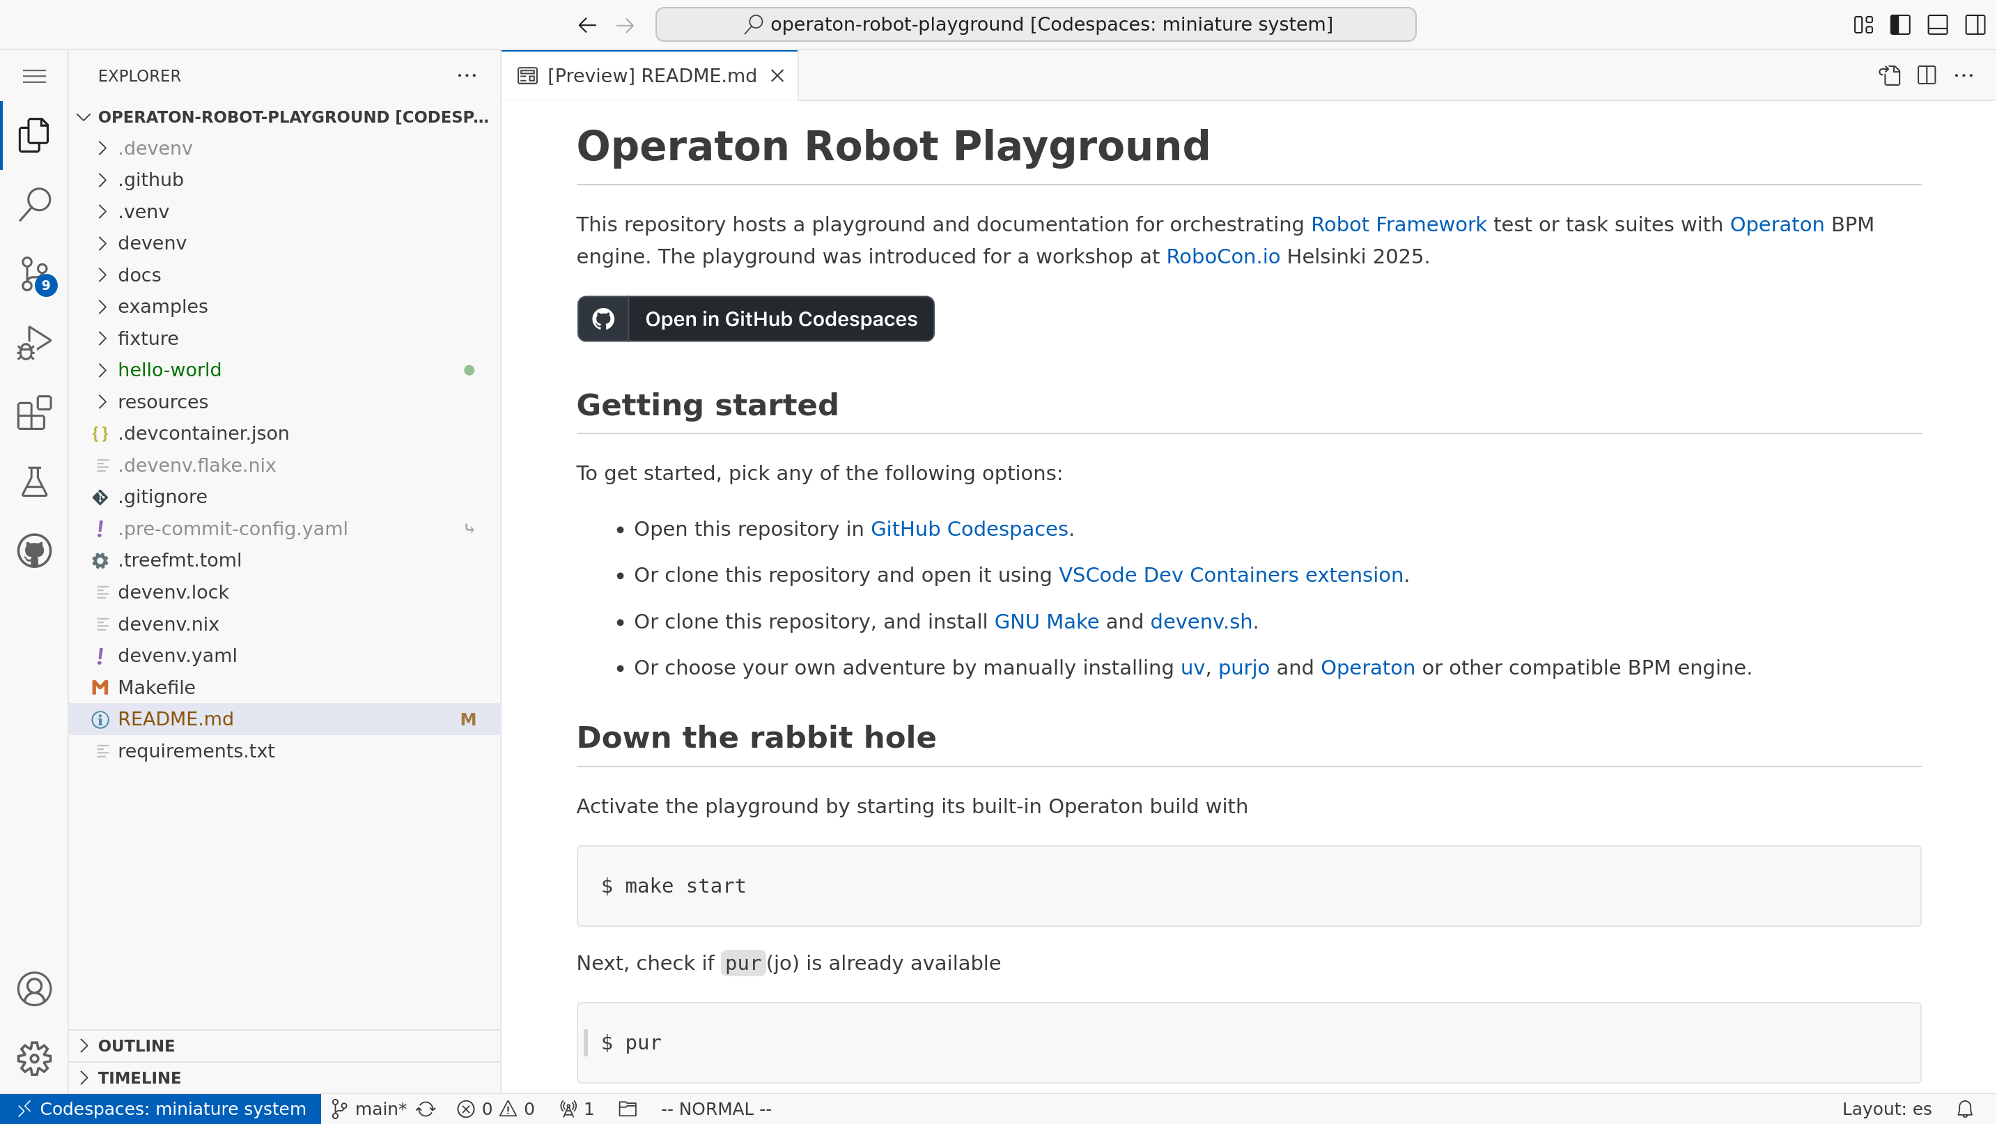Image resolution: width=1997 pixels, height=1124 pixels.
Task: Open forwarded ports indicator showing 1
Action: click(x=577, y=1109)
